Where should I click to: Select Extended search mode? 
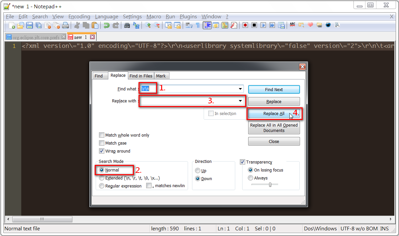pos(130,178)
